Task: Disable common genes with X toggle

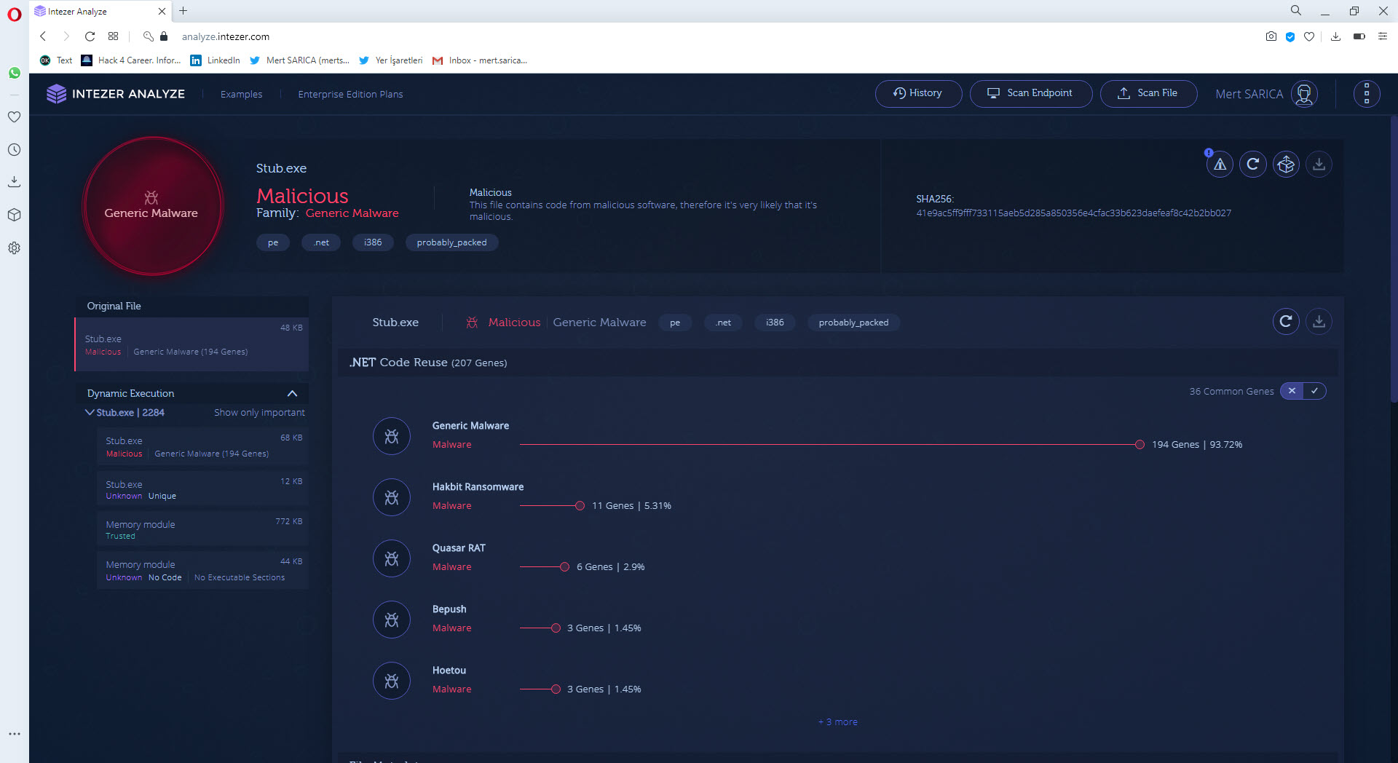Action: coord(1292,391)
